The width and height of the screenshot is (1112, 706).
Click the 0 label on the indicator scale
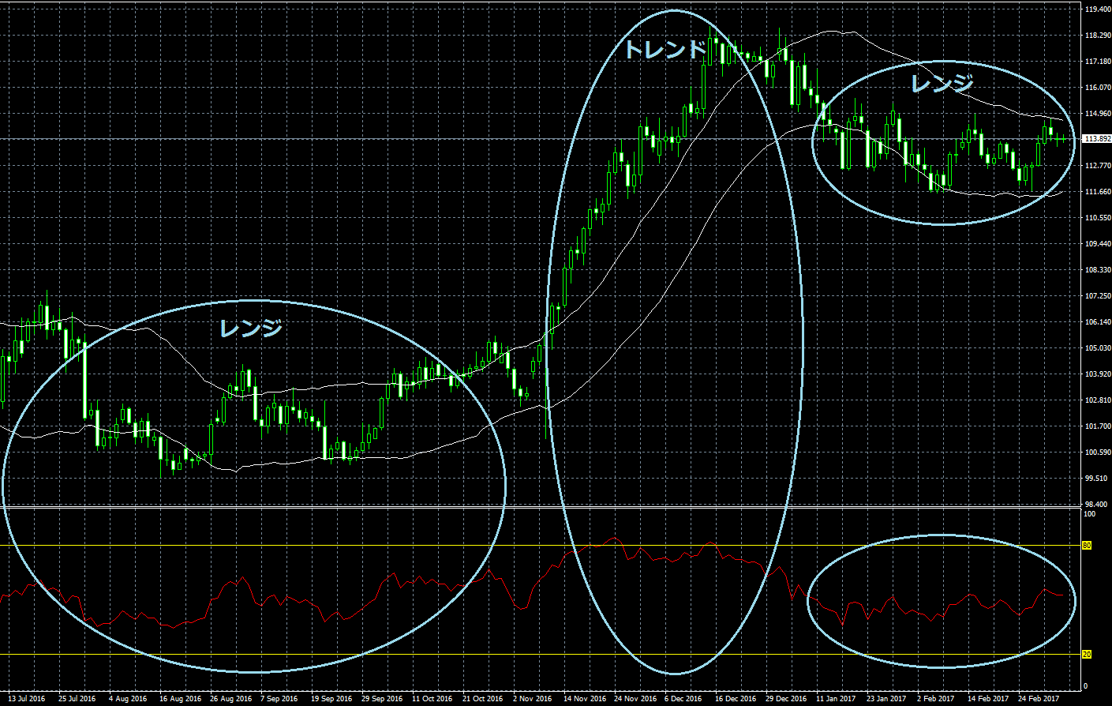point(1087,686)
